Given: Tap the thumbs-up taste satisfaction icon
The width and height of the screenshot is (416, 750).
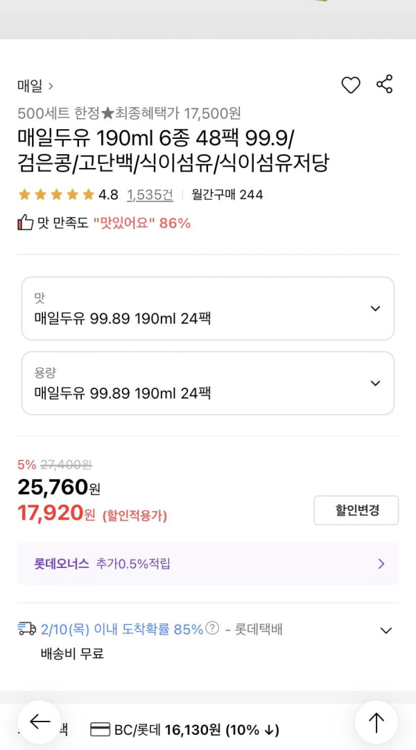Looking at the screenshot, I should point(25,222).
